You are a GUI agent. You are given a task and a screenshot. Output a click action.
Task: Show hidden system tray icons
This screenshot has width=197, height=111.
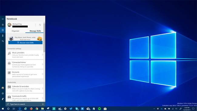point(154,109)
